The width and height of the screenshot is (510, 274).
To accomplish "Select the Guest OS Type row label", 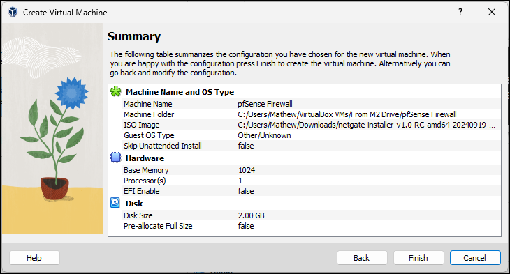I will pos(149,135).
